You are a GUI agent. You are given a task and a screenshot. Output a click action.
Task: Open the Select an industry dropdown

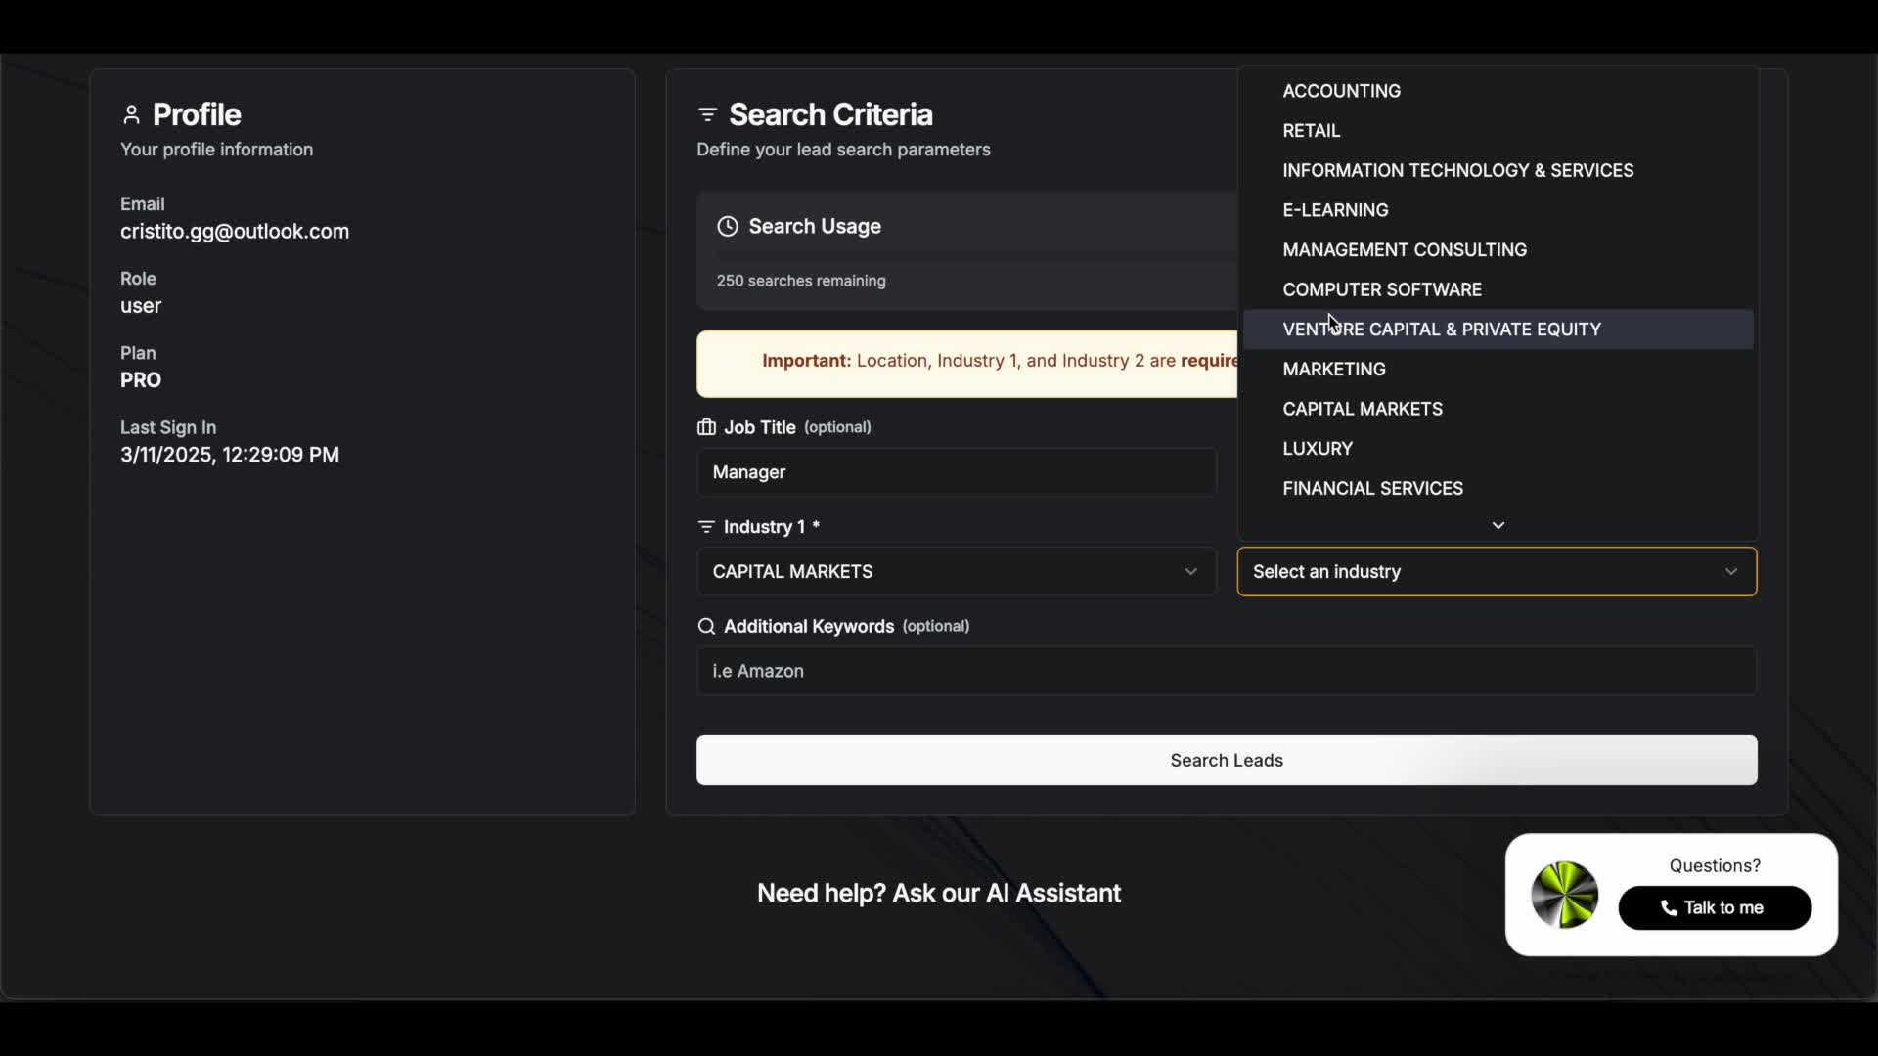(1496, 572)
